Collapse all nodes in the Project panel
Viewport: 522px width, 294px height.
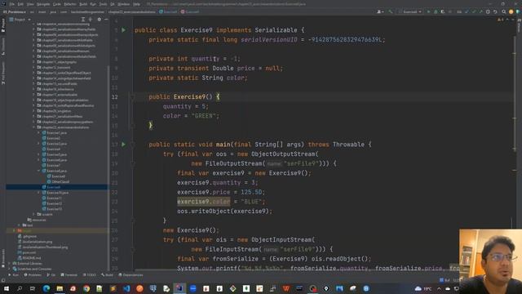pyautogui.click(x=91, y=20)
